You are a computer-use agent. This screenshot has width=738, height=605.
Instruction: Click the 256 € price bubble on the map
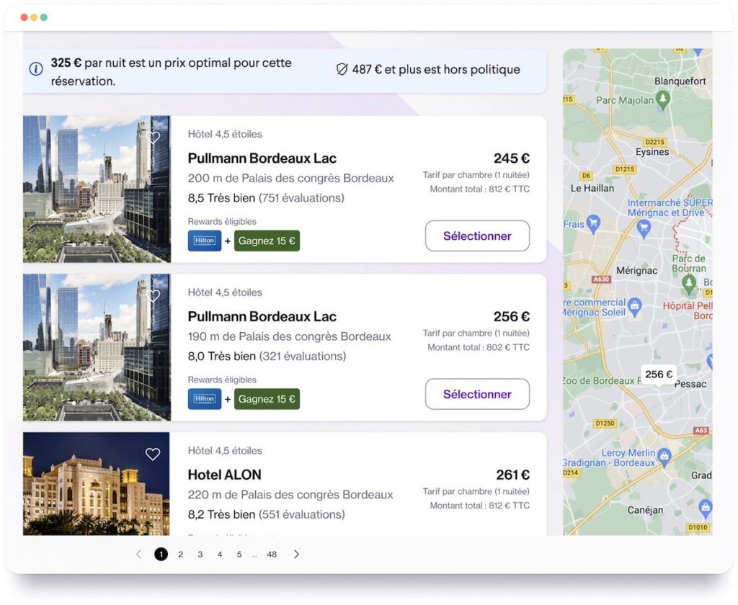click(658, 375)
